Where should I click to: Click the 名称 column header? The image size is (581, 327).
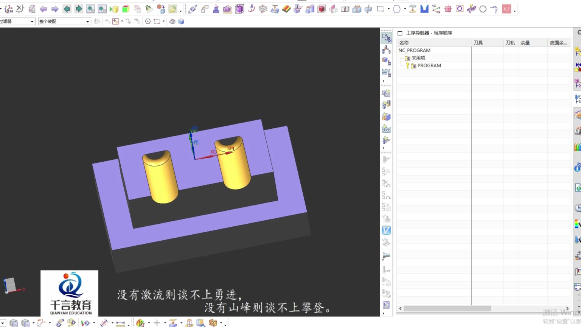tap(433, 43)
